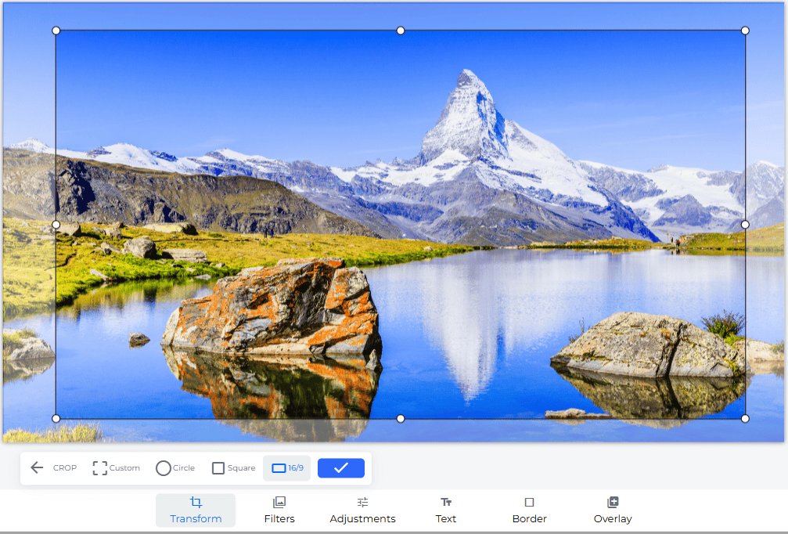Open the Border tool
This screenshot has height=534, width=788.
529,510
